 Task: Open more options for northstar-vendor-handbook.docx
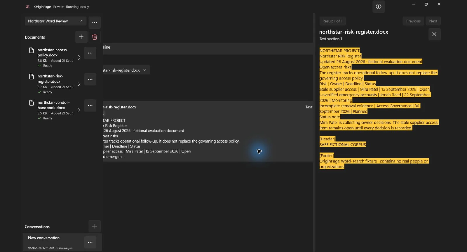(90, 106)
